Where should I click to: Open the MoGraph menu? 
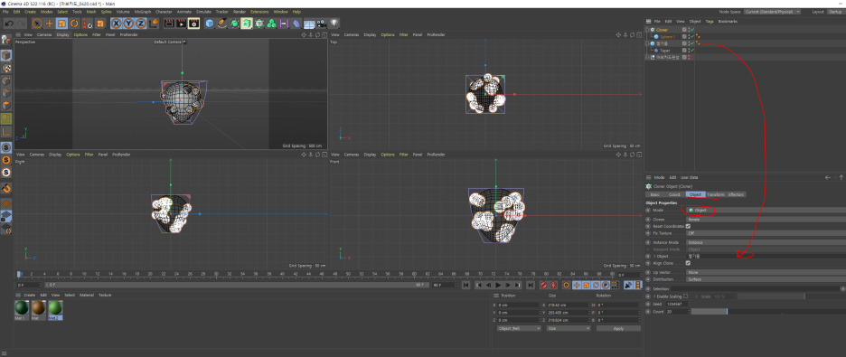[143, 12]
